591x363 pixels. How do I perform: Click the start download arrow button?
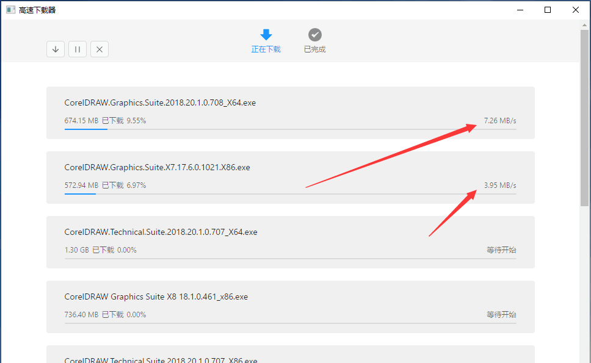pyautogui.click(x=56, y=49)
